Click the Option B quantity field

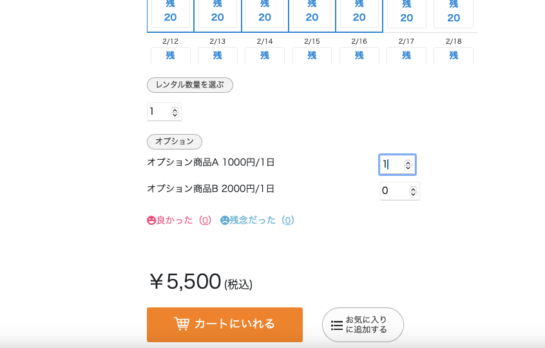point(394,191)
